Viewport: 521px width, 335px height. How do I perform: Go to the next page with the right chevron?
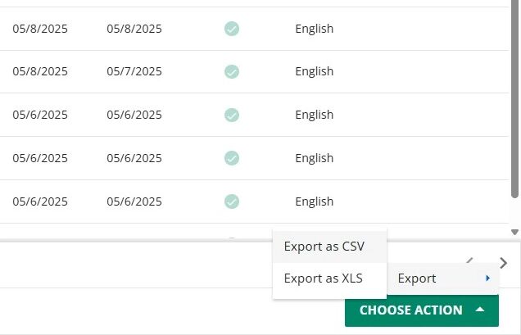coord(504,263)
